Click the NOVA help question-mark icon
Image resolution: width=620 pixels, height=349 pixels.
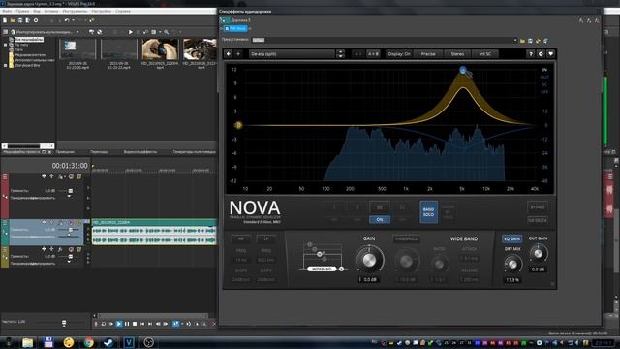[x=531, y=54]
